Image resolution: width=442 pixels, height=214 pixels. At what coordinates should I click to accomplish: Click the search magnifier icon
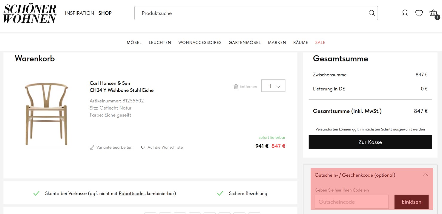pos(372,13)
